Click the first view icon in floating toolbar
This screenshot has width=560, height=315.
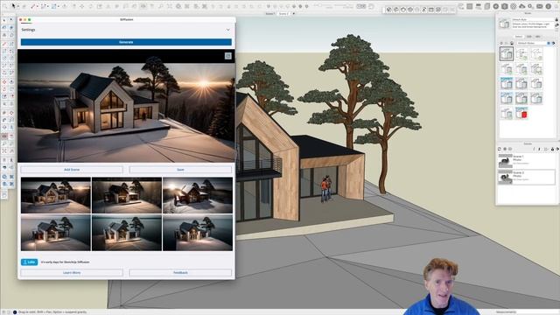[x=388, y=10]
